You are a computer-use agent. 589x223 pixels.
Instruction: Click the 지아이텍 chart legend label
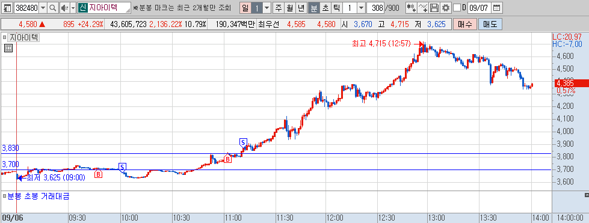coord(23,37)
